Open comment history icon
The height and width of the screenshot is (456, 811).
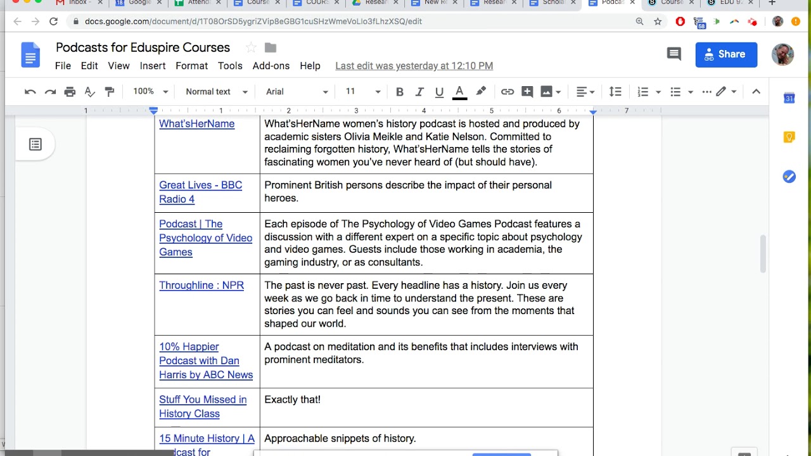[x=674, y=54]
